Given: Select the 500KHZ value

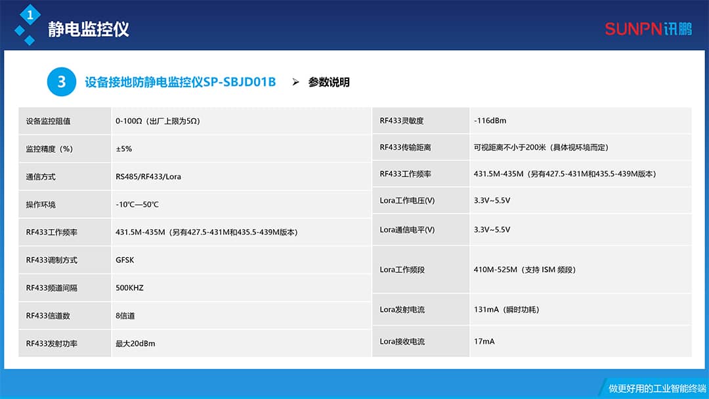Looking at the screenshot, I should 129,288.
